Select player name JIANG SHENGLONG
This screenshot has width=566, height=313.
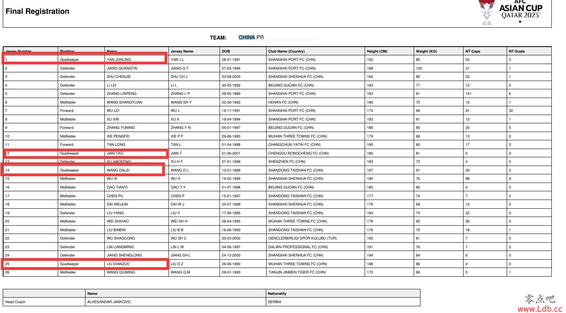pos(124,255)
